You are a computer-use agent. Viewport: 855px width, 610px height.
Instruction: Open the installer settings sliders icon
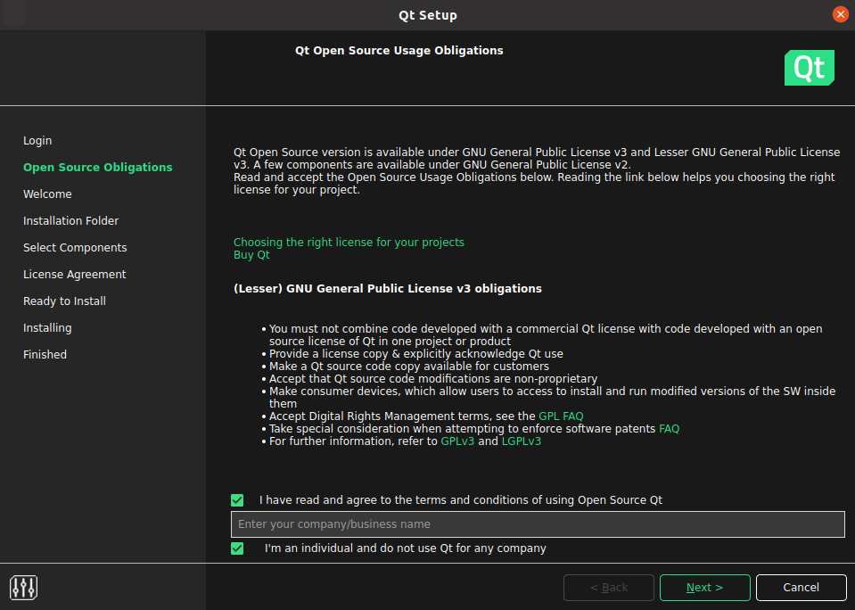click(23, 588)
